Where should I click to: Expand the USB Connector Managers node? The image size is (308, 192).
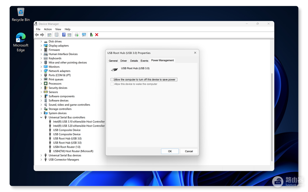(41, 160)
